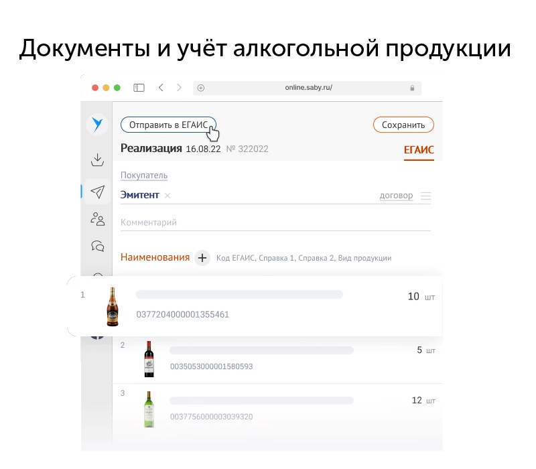536x469 pixels.
Task: Switch to the ЕГАИС tab
Action: (419, 150)
